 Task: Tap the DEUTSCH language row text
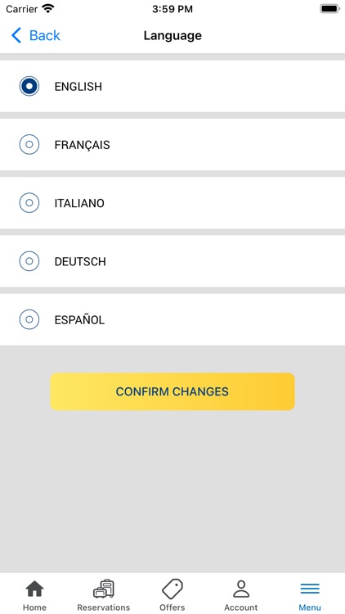[80, 262]
